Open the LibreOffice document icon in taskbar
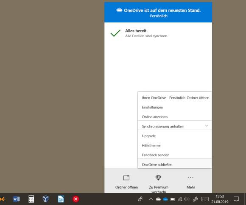 tap(61, 199)
